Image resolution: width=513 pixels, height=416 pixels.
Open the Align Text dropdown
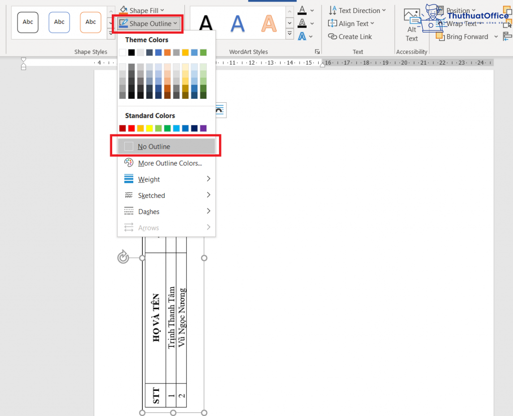coord(351,24)
